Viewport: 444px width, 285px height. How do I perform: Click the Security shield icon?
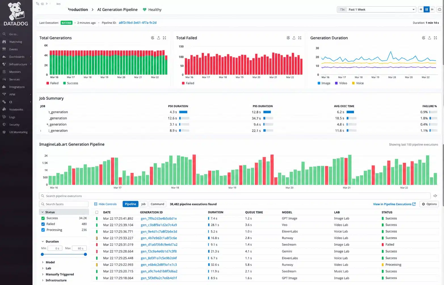pyautogui.click(x=4, y=124)
